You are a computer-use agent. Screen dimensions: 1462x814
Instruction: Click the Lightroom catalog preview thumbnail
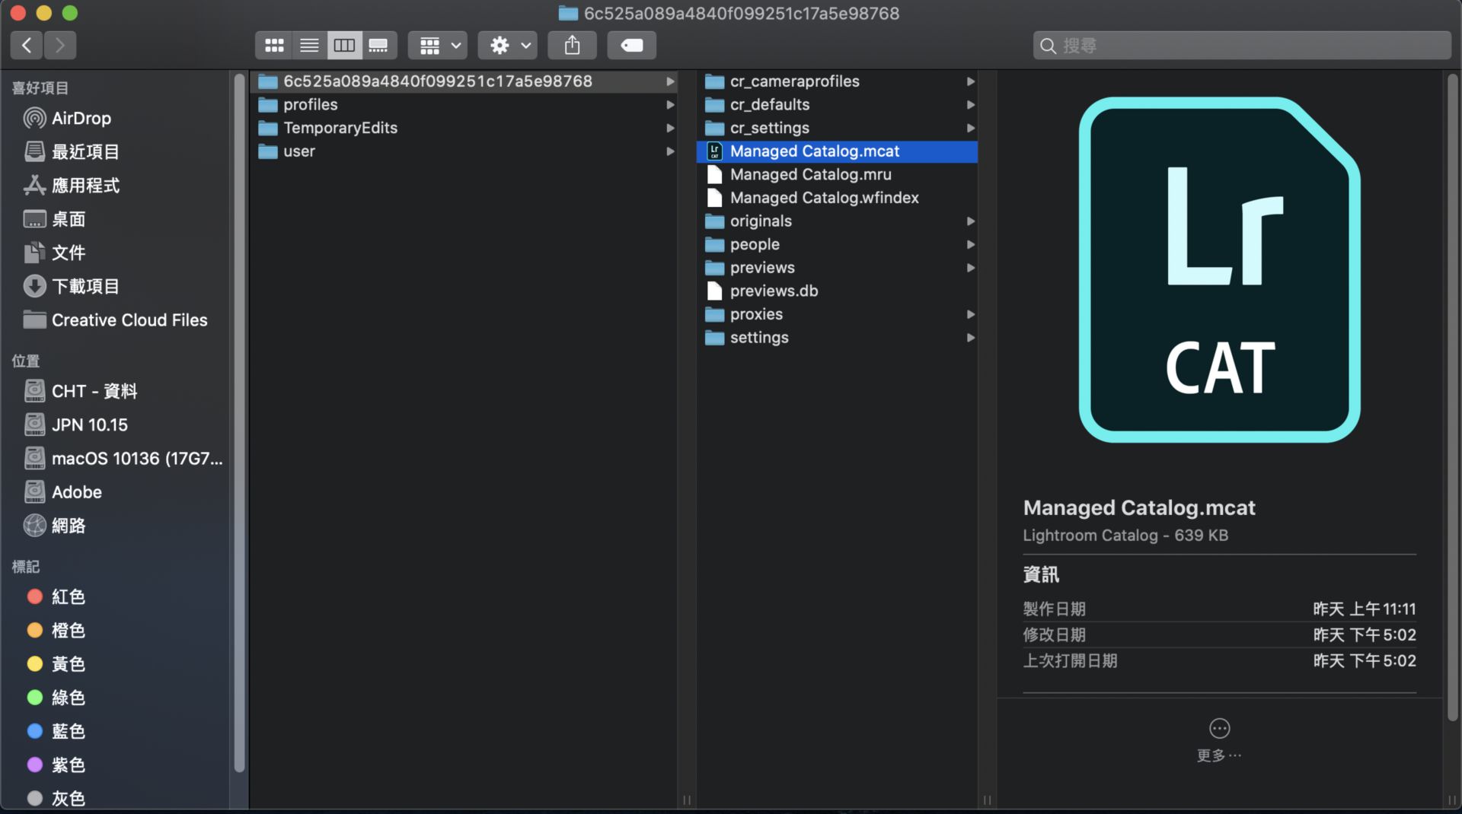click(1218, 270)
